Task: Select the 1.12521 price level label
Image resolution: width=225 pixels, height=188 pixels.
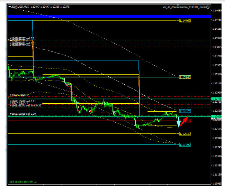Action: coord(185,111)
